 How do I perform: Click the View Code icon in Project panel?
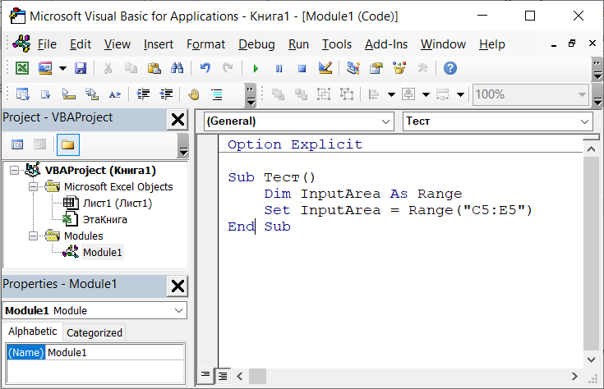pos(17,144)
